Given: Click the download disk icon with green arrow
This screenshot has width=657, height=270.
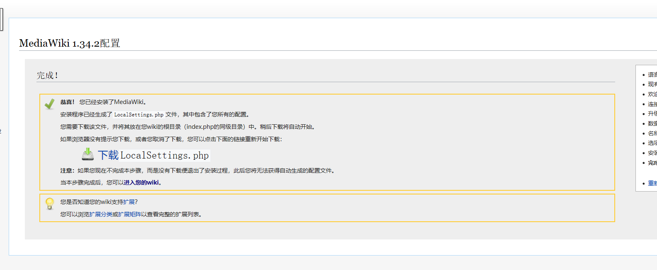Looking at the screenshot, I should [87, 154].
